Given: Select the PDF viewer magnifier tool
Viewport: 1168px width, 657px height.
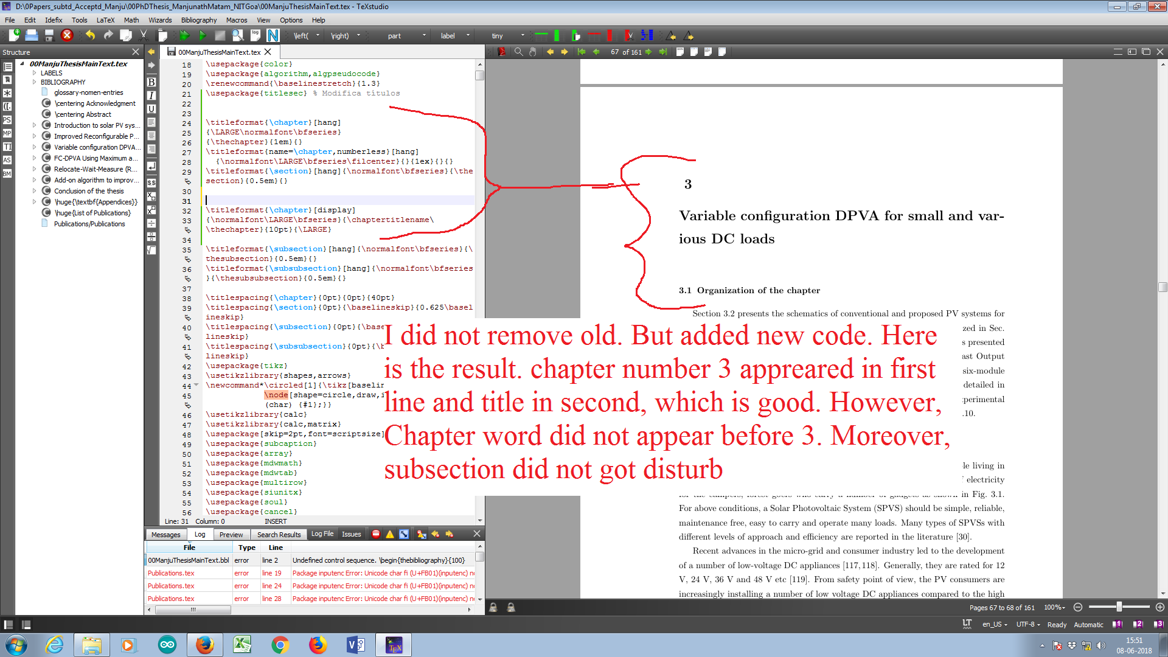Looking at the screenshot, I should tap(519, 52).
